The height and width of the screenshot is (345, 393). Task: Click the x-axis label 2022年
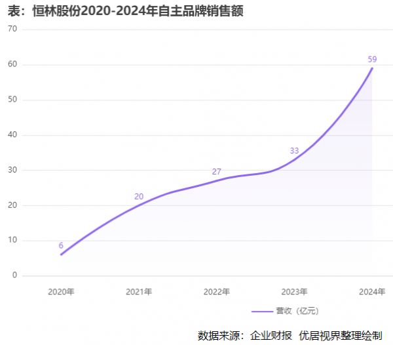click(217, 292)
